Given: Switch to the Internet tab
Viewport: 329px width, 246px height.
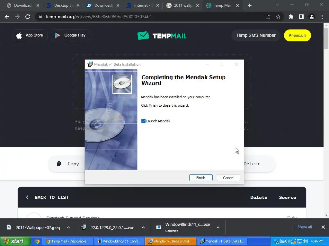Looking at the screenshot, I should [143, 5].
